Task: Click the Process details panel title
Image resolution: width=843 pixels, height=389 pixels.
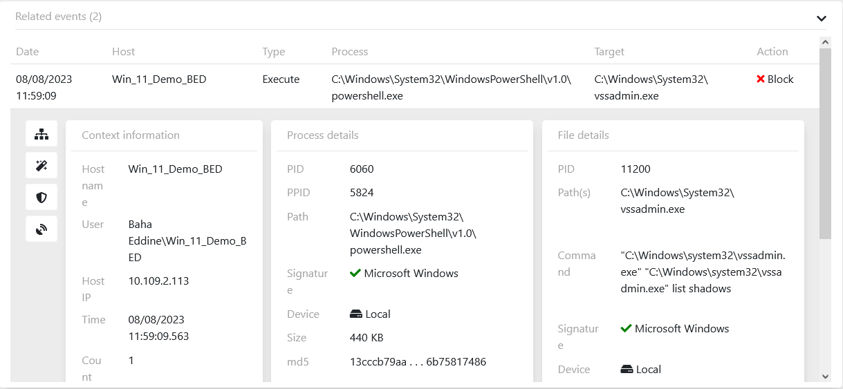Action: click(323, 135)
